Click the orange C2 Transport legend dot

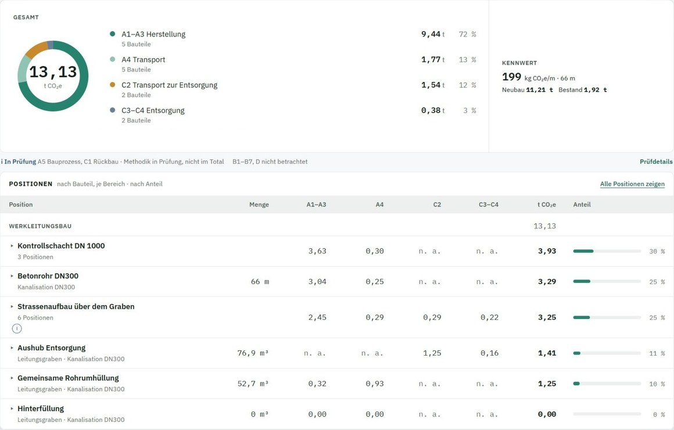pos(113,85)
